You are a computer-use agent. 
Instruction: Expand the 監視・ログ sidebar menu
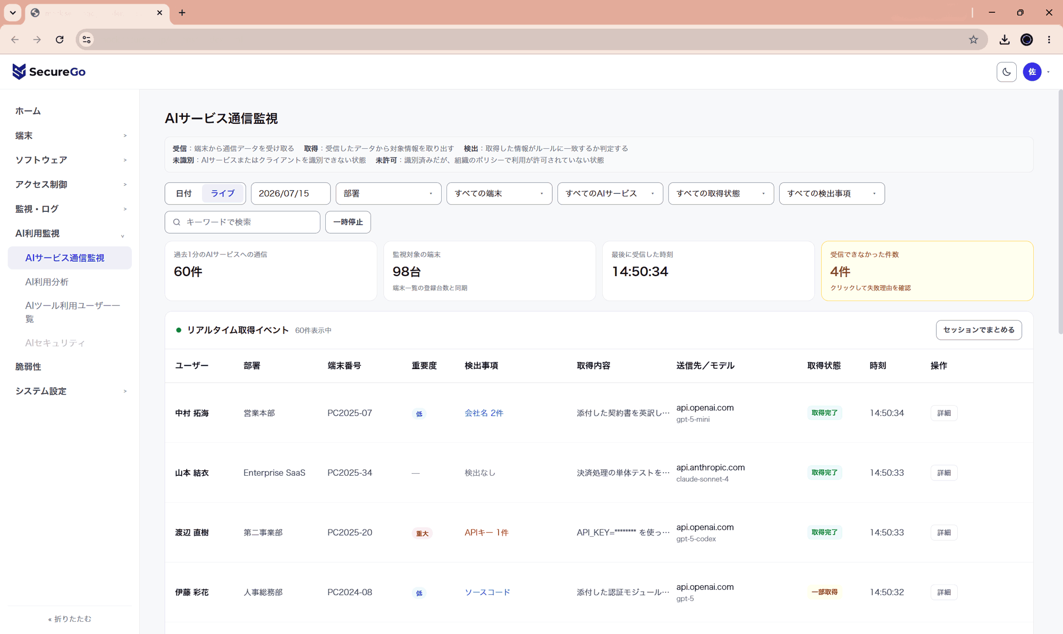tap(70, 209)
